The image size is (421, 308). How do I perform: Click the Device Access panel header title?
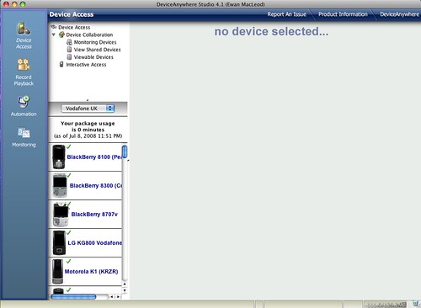tap(72, 14)
